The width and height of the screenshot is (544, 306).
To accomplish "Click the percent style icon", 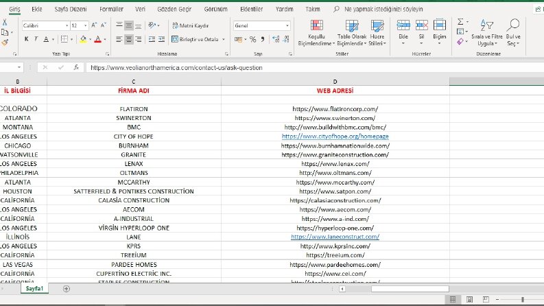I will coord(253,40).
